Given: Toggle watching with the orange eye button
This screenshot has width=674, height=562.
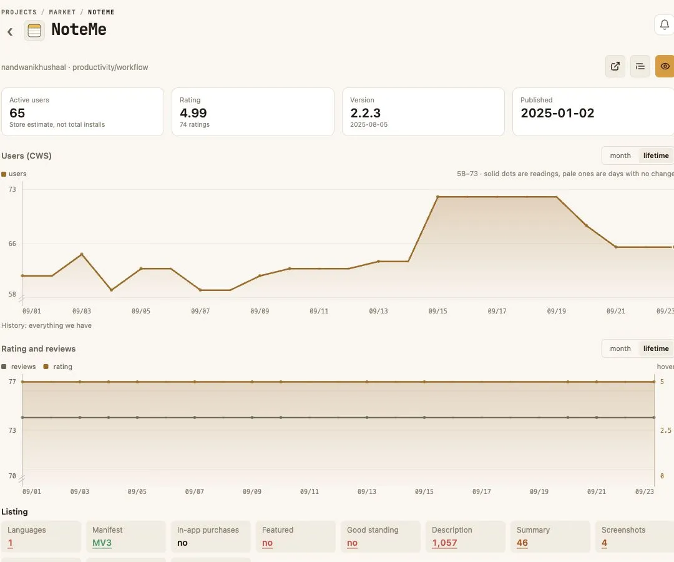Looking at the screenshot, I should [665, 66].
